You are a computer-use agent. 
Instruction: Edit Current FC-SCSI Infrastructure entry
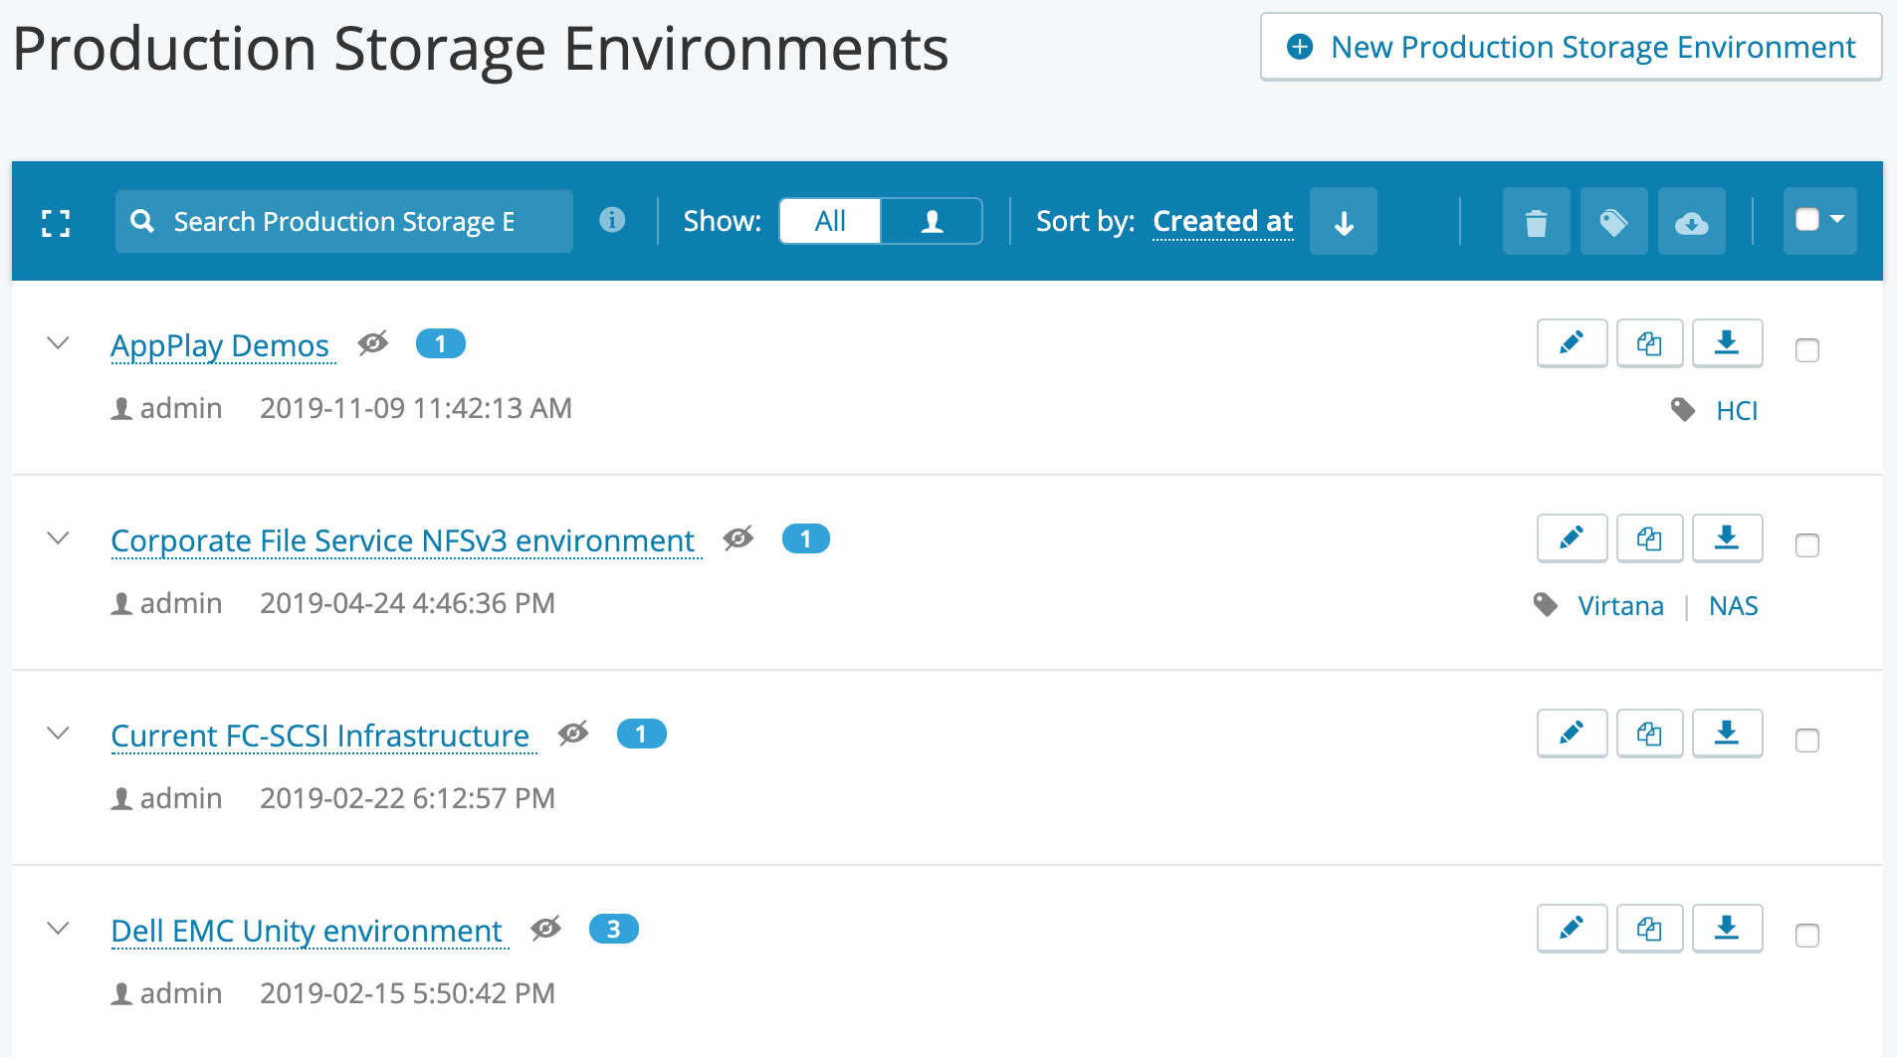(x=1573, y=734)
